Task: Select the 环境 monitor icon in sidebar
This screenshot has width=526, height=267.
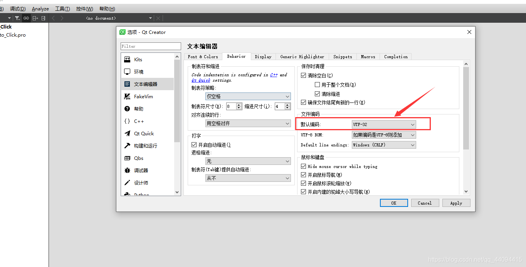Action: 127,72
